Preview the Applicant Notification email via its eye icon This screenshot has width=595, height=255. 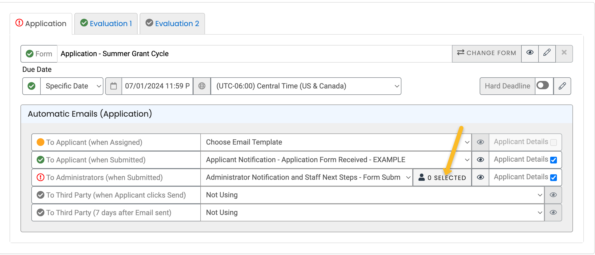pos(480,160)
